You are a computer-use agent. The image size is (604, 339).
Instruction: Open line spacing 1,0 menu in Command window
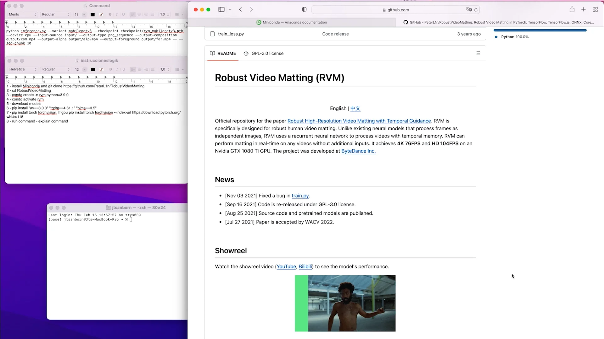coord(165,14)
